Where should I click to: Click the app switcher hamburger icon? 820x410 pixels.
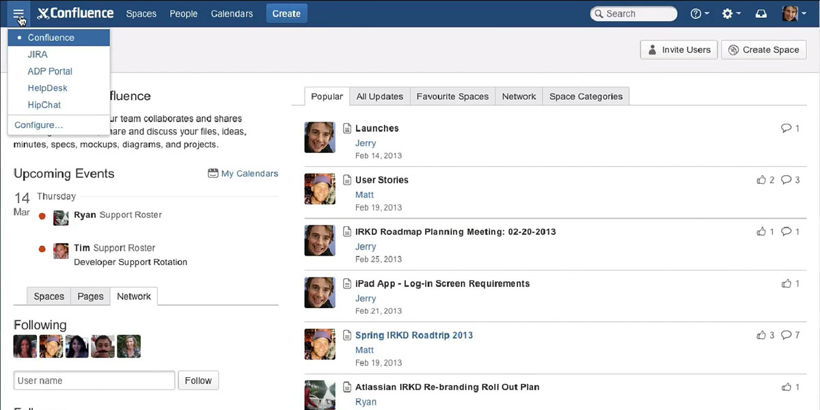[x=18, y=14]
